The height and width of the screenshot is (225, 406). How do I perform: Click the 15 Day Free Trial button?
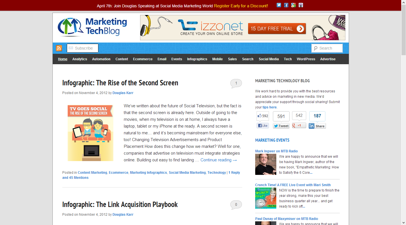[277, 29]
